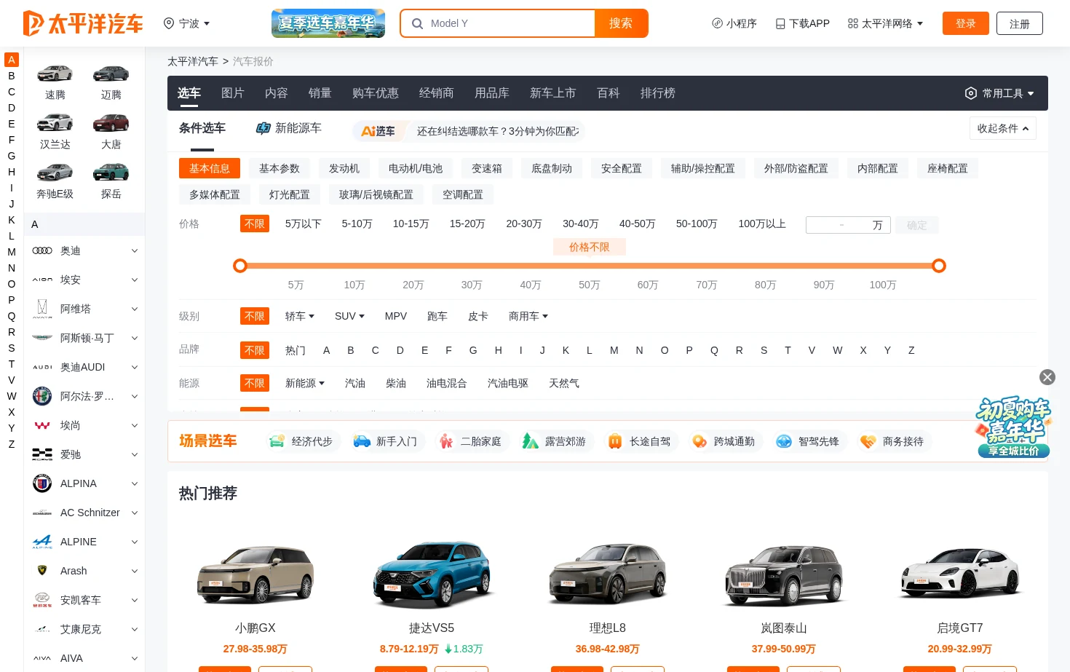The height and width of the screenshot is (672, 1070).
Task: Select 跑车 vehicle class
Action: tap(437, 316)
